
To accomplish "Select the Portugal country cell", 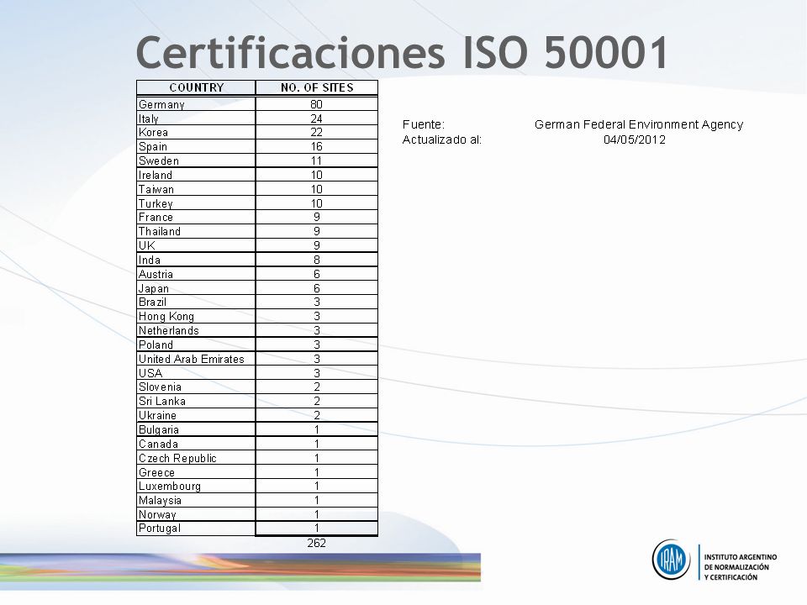I will click(x=196, y=529).
